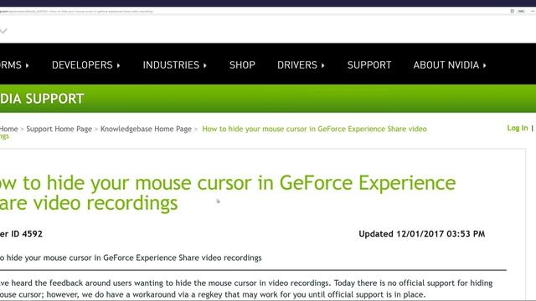
Task: Open Knowledgebase Home Page breadcrumb
Action: point(146,129)
